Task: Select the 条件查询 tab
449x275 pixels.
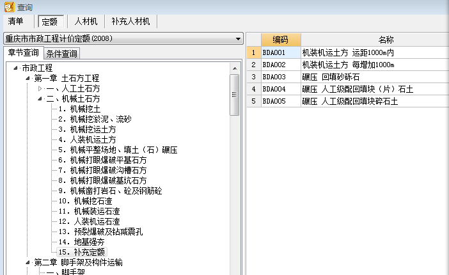Action: point(61,54)
